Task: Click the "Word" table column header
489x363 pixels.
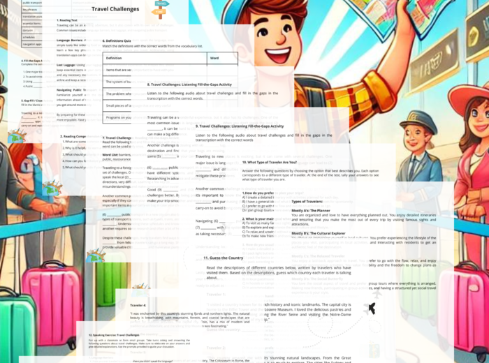Action: pos(214,59)
